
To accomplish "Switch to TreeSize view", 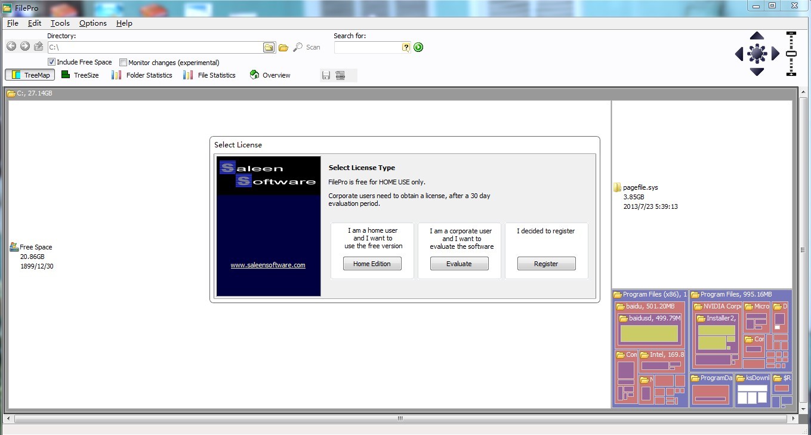I will coord(80,75).
